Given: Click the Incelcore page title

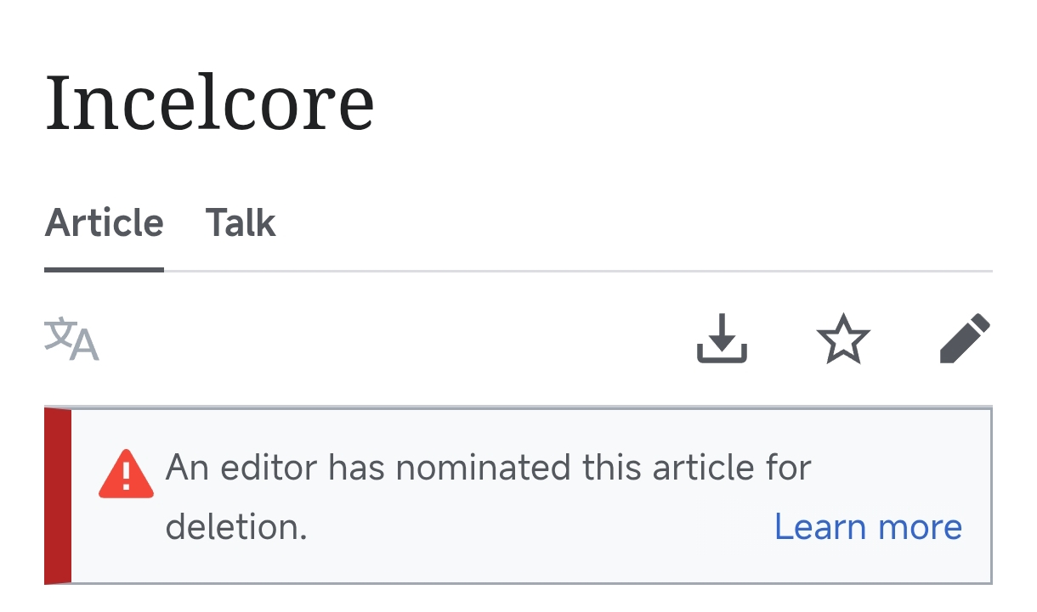Looking at the screenshot, I should point(209,103).
